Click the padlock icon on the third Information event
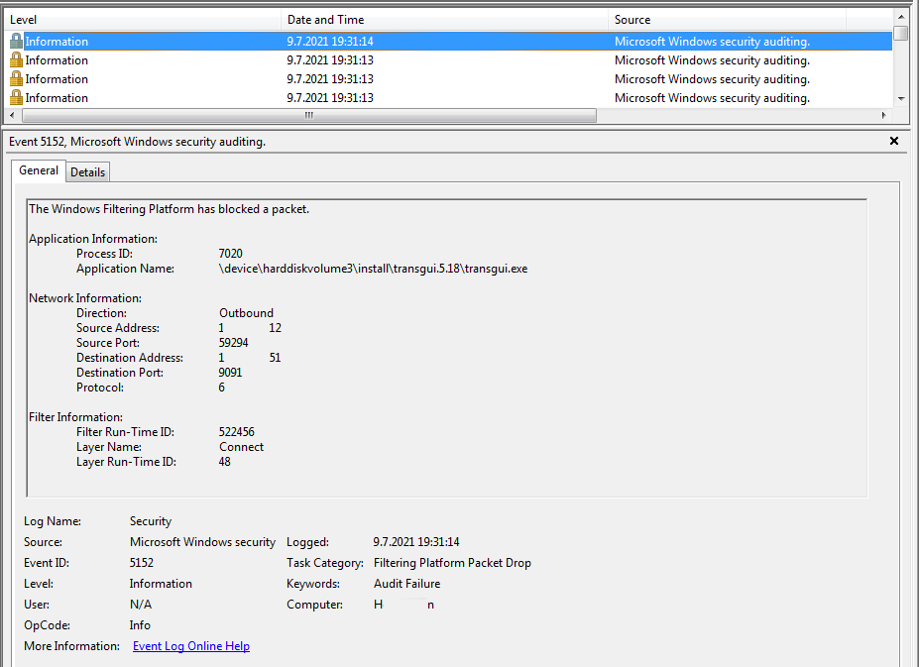The height and width of the screenshot is (667, 919). click(14, 78)
